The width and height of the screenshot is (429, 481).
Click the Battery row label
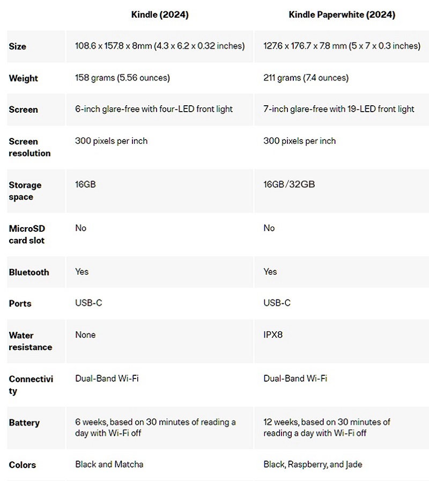tap(24, 423)
